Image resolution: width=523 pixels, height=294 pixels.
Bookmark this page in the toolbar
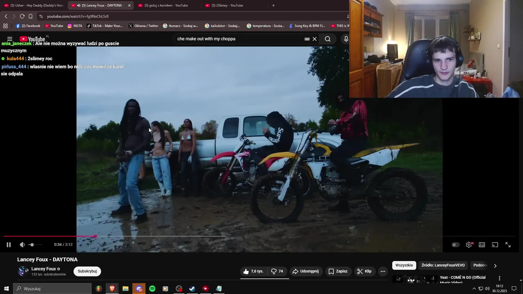tap(30, 16)
